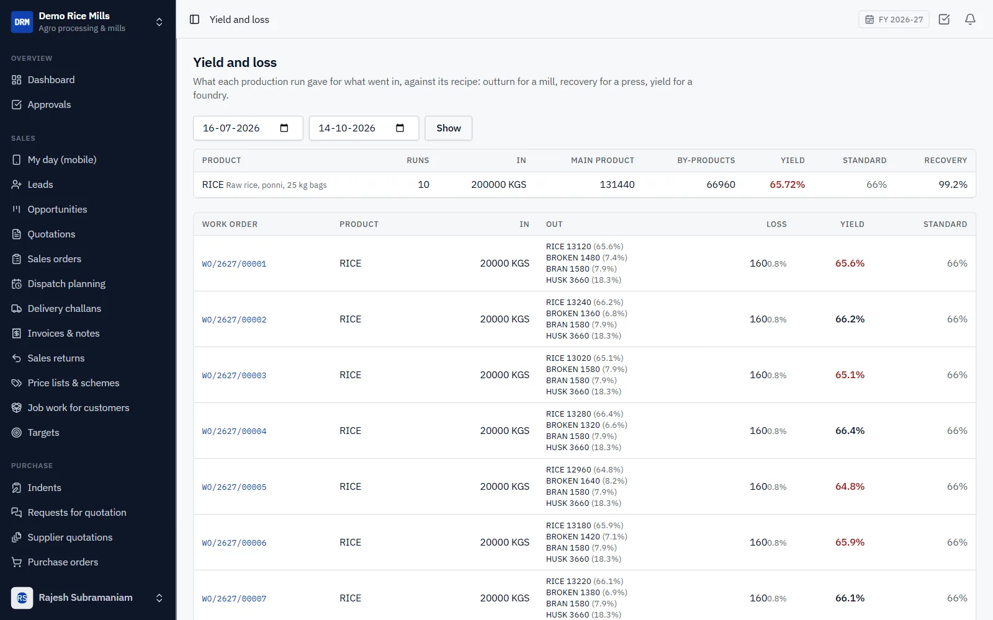Click the Delivery challans truck icon
The height and width of the screenshot is (620, 993).
(x=17, y=309)
